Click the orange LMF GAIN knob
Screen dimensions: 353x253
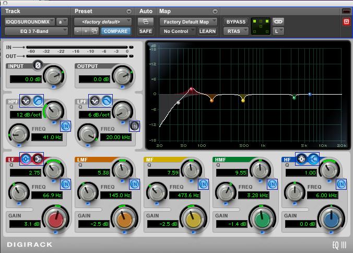tap(124, 218)
